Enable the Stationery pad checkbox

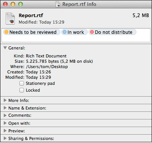pyautogui.click(x=22, y=83)
